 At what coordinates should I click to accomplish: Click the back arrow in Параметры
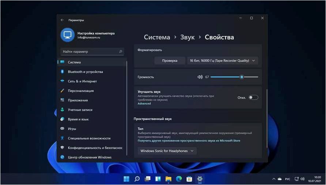62,20
